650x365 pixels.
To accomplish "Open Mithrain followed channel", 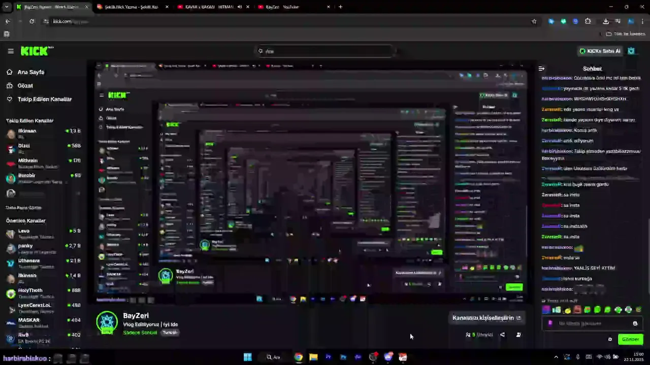I will [x=43, y=163].
